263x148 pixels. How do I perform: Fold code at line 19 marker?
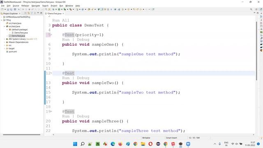tap(51, 111)
